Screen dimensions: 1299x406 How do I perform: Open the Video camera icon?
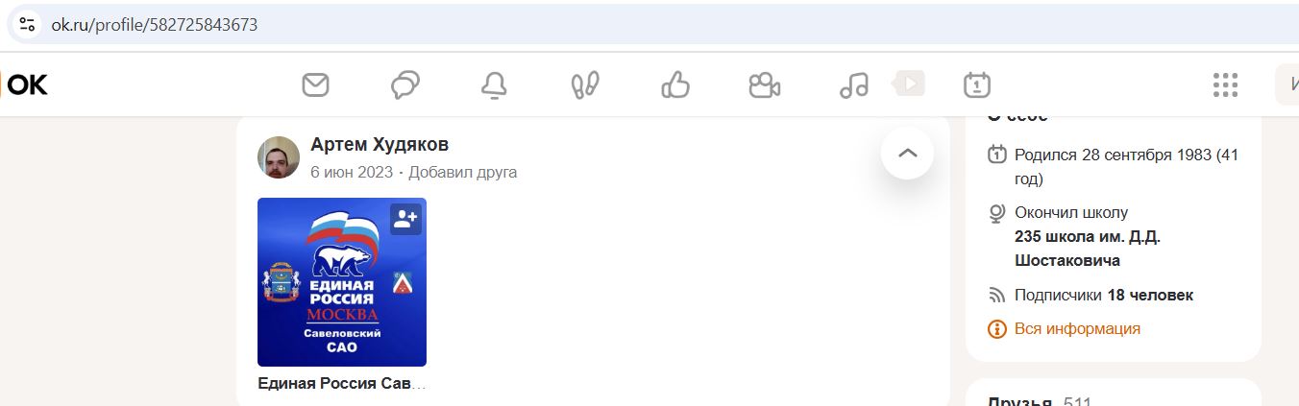(765, 85)
